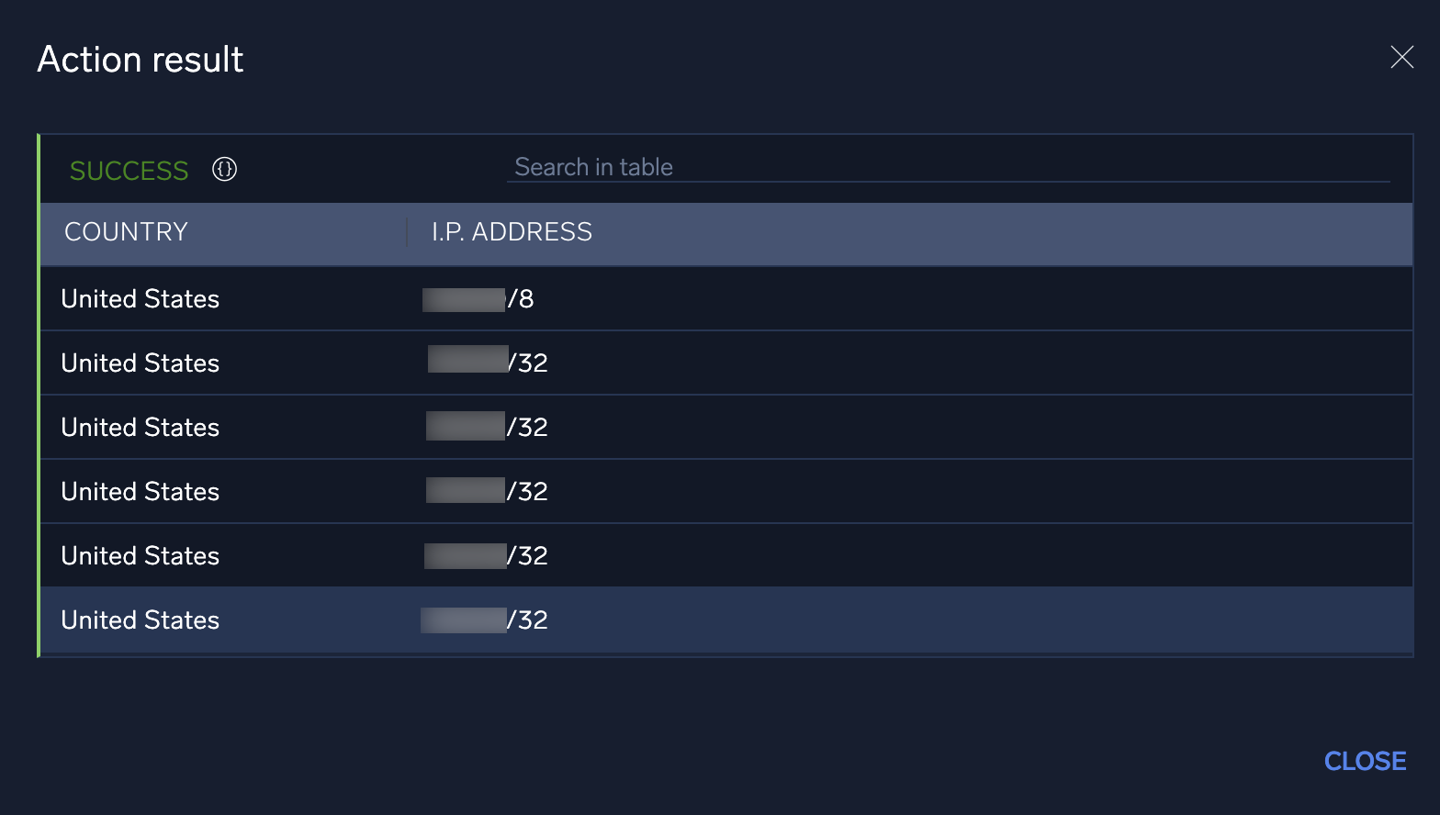Sort by the I.P. ADDRESS column header

[512, 232]
